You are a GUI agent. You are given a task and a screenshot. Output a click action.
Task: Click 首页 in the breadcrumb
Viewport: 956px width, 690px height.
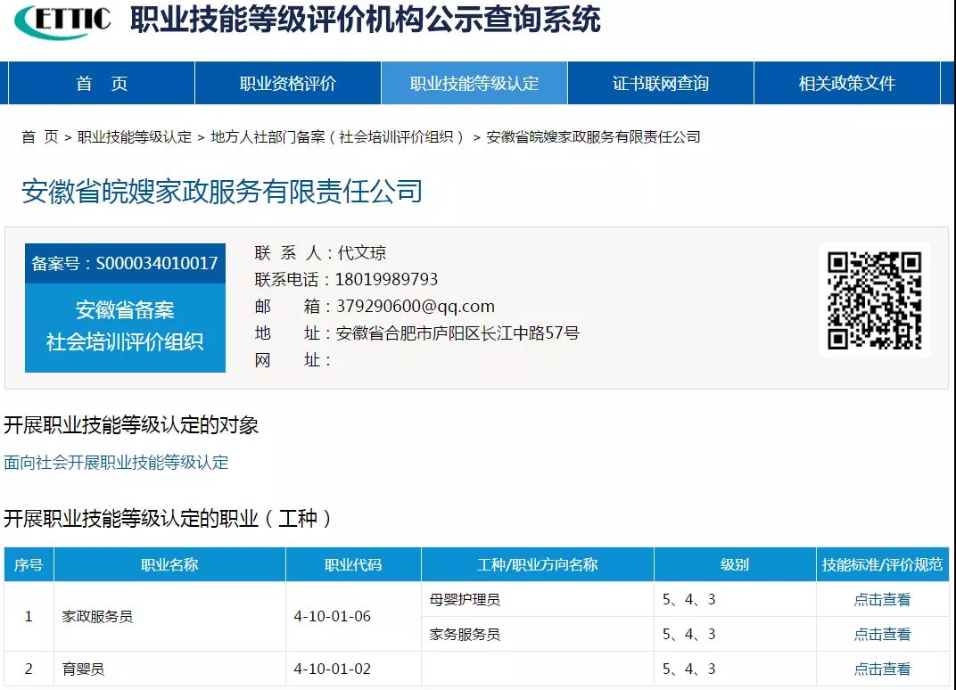coord(39,137)
